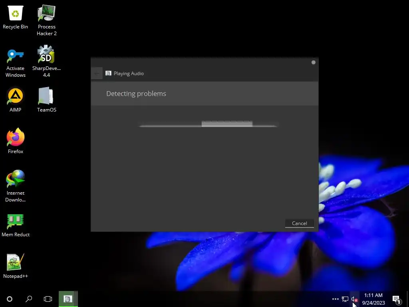The width and height of the screenshot is (409, 307).
Task: Open the network tray icon
Action: click(345, 299)
